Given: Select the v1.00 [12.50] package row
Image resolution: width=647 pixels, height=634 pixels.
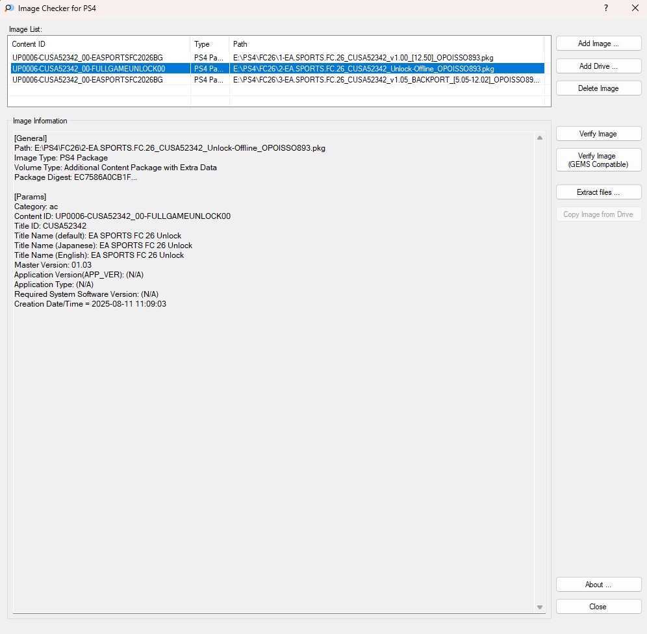Looking at the screenshot, I should (273, 58).
